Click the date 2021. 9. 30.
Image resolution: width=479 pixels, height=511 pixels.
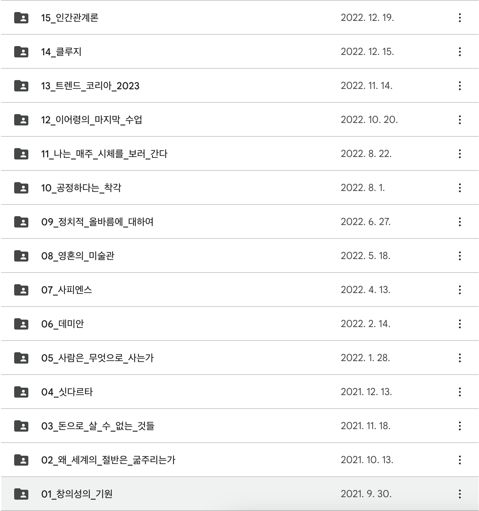click(366, 494)
